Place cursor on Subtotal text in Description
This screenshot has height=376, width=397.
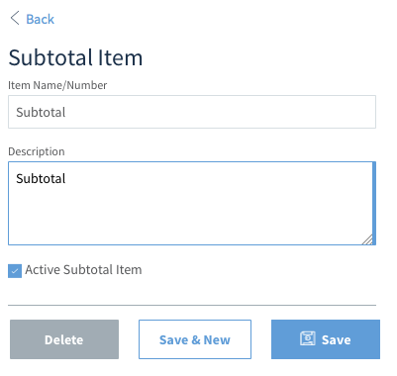pos(41,178)
